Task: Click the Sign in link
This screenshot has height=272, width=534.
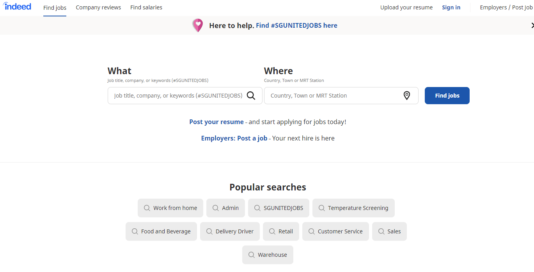Action: (x=451, y=7)
